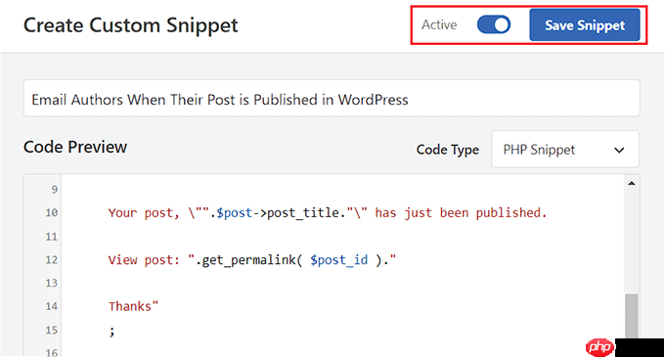Viewport: 665px width, 357px height.
Task: Click the semicolon on line 15
Action: click(x=111, y=332)
